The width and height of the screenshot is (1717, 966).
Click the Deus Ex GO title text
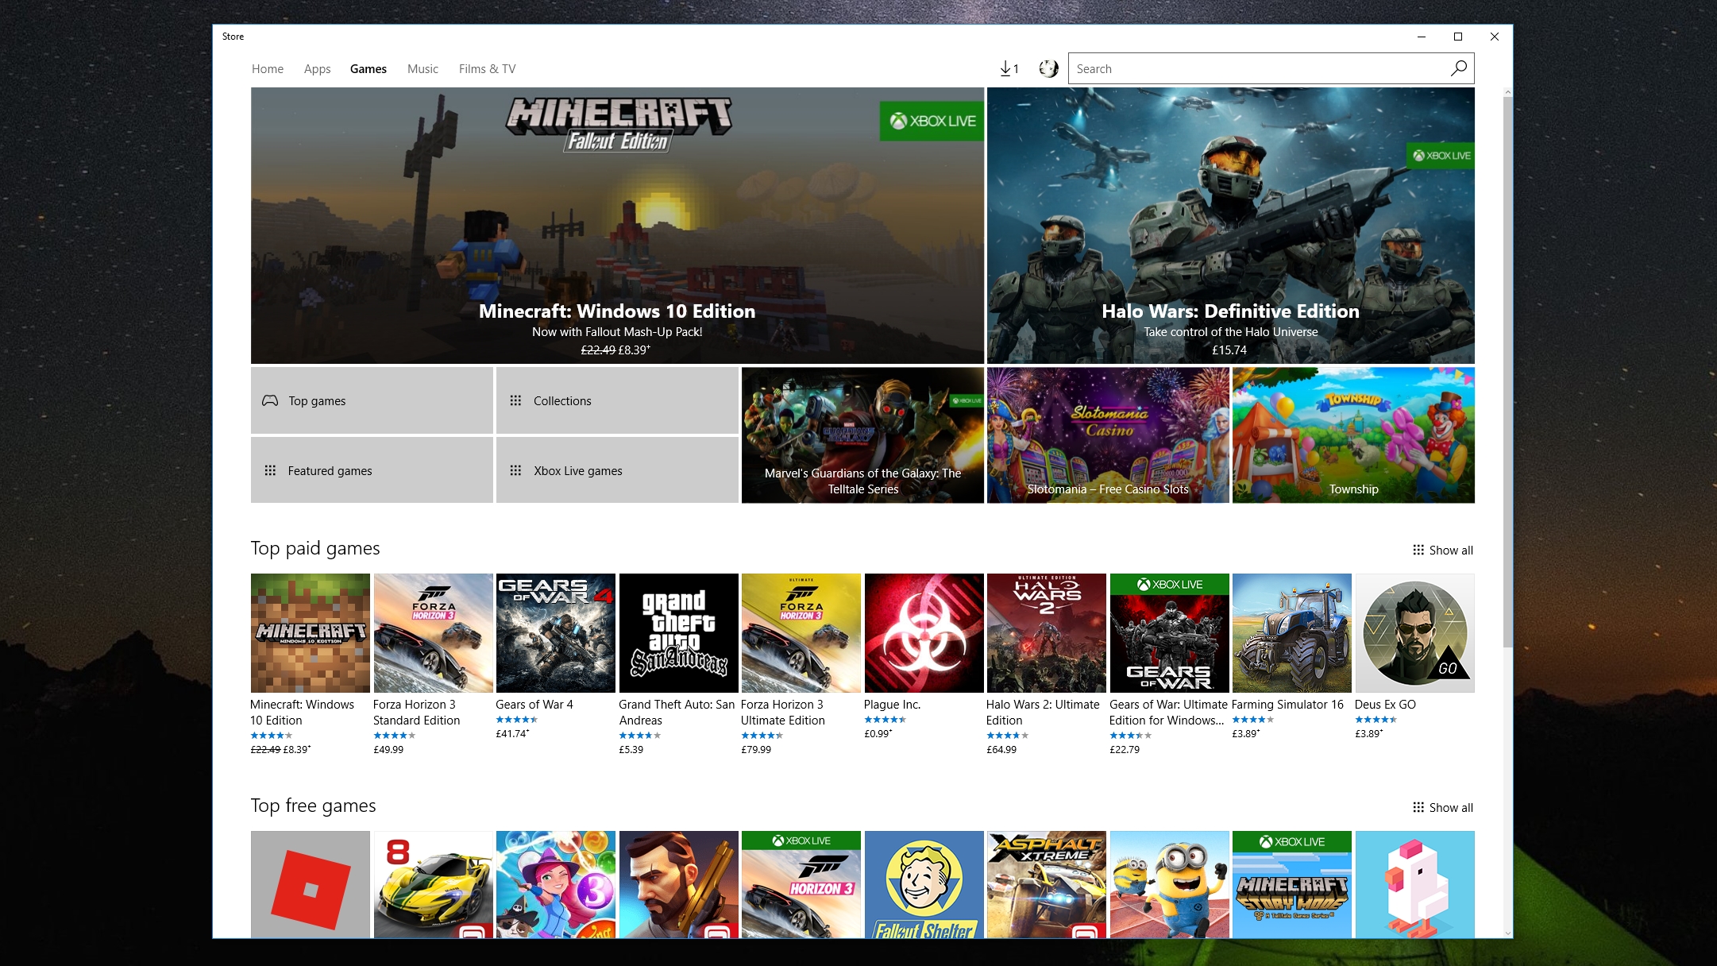tap(1385, 705)
